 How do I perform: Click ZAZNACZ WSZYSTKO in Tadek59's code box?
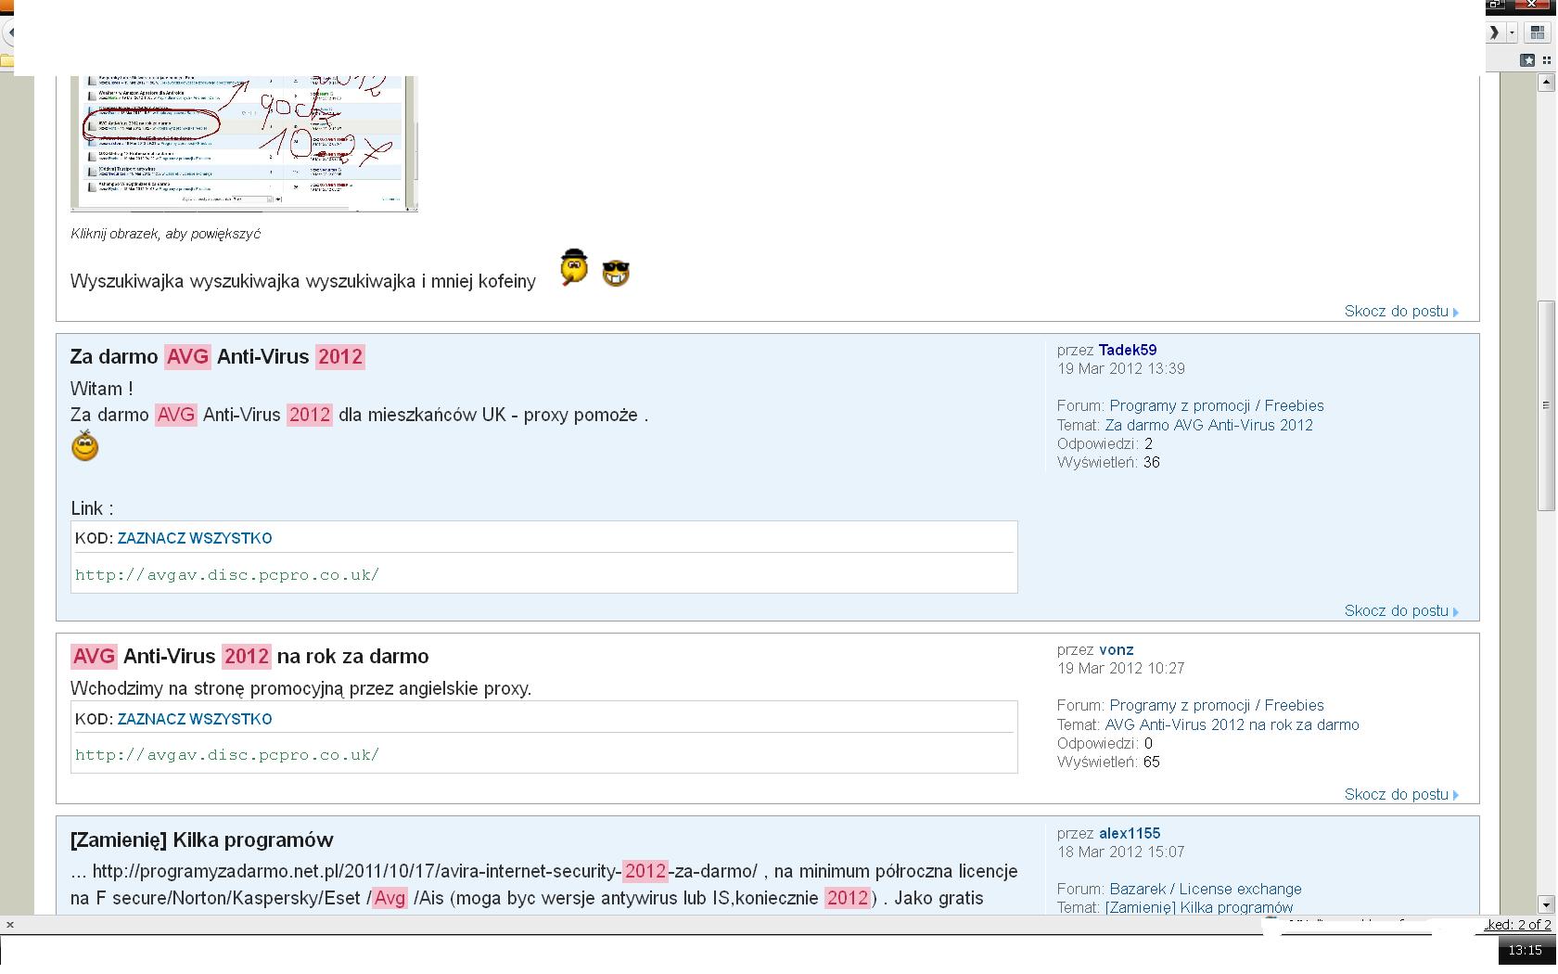coord(195,539)
